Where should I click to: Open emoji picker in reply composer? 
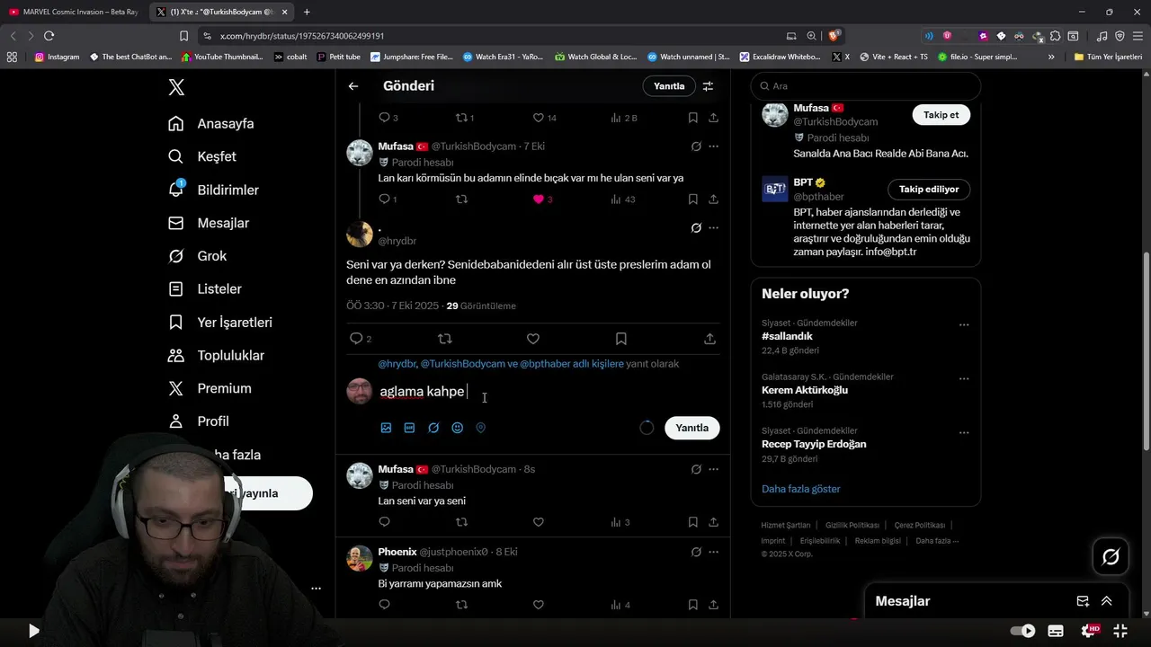[x=457, y=428]
